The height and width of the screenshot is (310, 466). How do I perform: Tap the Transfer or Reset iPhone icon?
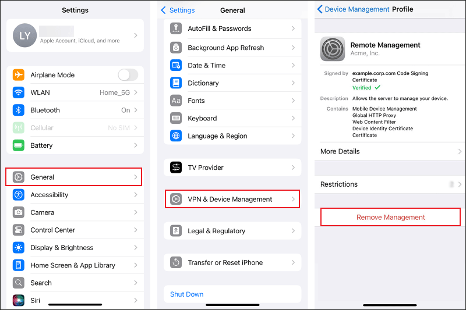point(176,262)
